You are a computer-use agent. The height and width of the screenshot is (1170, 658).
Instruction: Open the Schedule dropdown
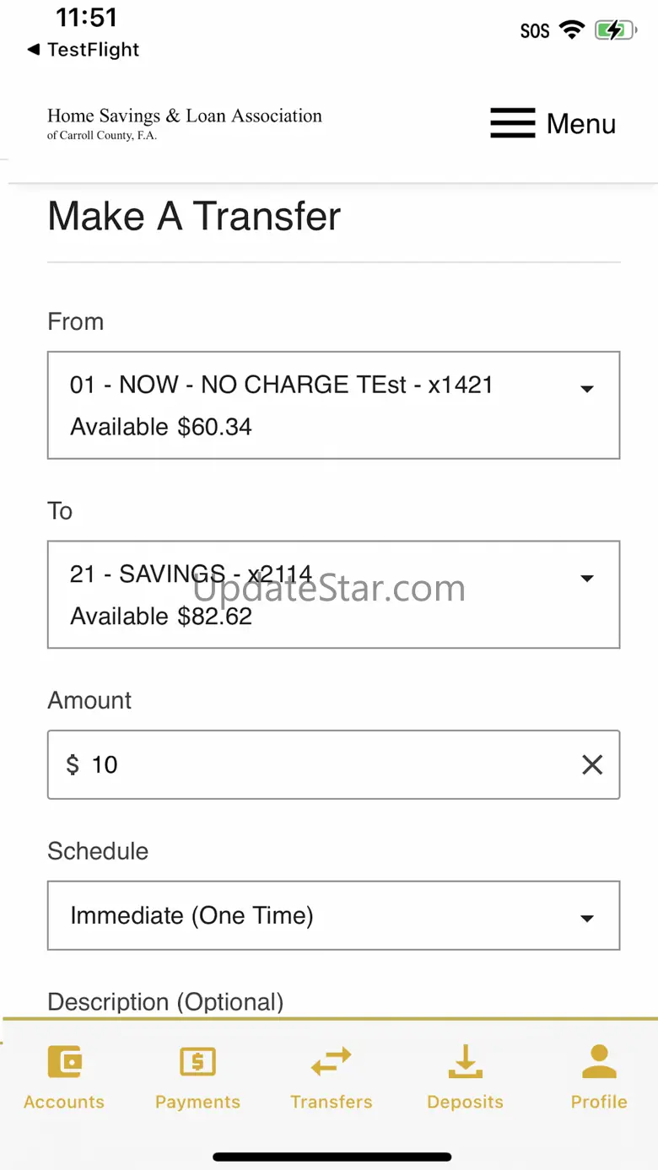(333, 915)
